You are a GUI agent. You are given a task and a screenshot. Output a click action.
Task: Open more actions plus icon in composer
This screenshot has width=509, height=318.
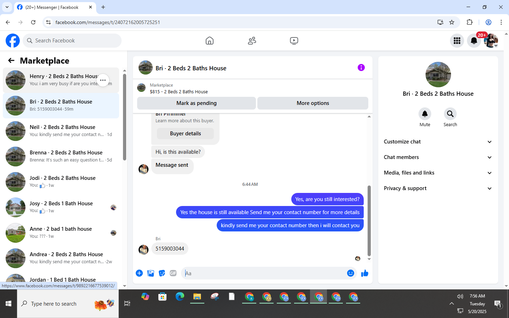(x=139, y=273)
